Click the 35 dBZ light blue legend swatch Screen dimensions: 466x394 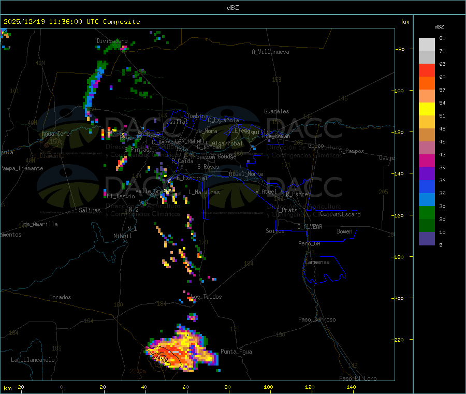tap(427, 200)
